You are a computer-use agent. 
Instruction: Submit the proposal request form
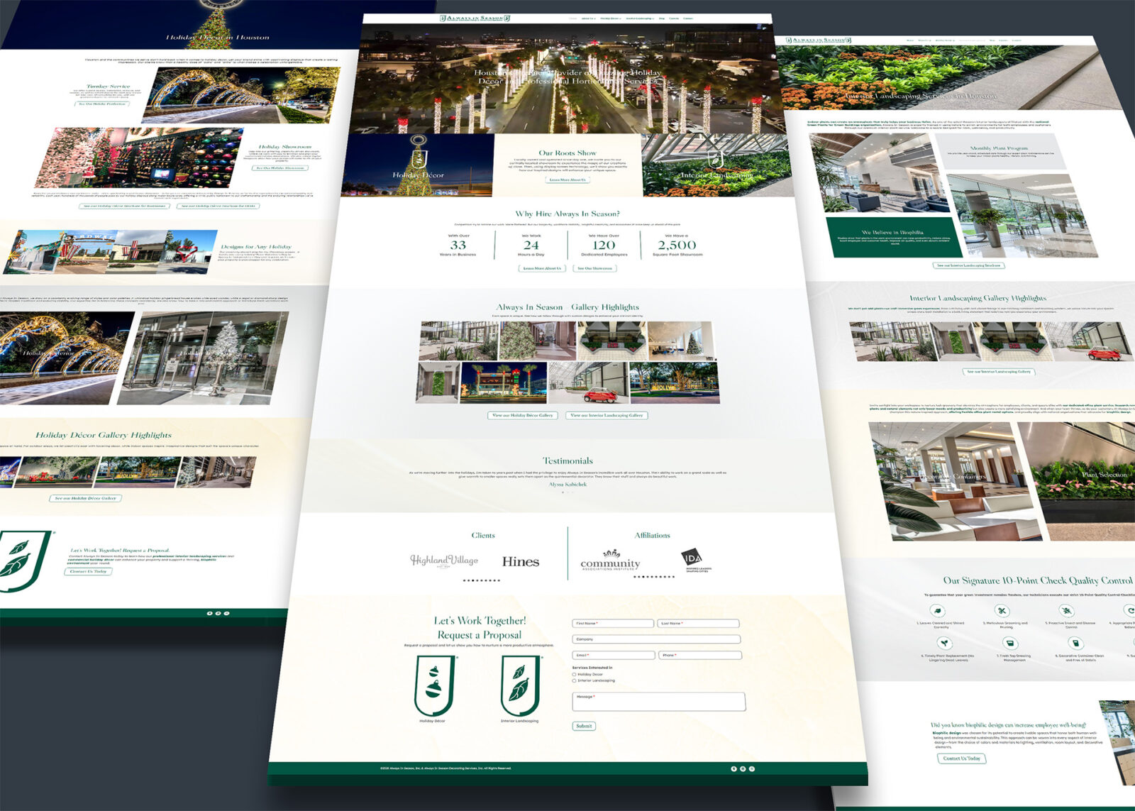[x=584, y=726]
